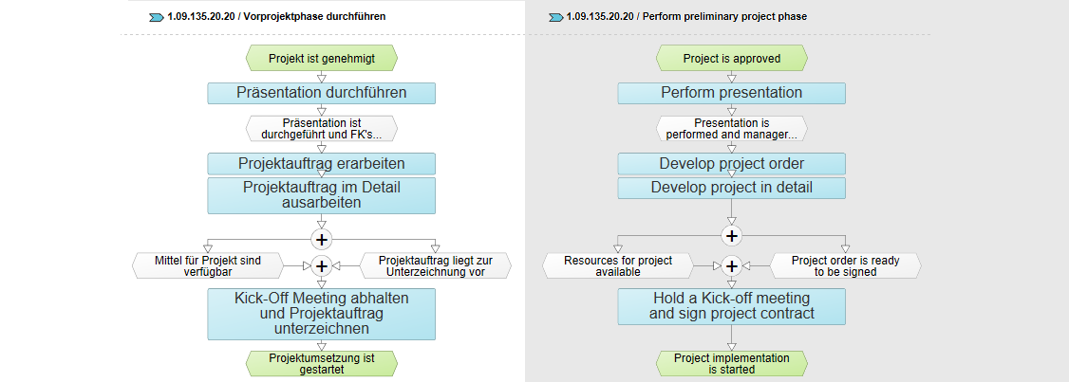The width and height of the screenshot is (1069, 382).
Task: Select the 'Develop project in detail' function
Action: [x=732, y=188]
